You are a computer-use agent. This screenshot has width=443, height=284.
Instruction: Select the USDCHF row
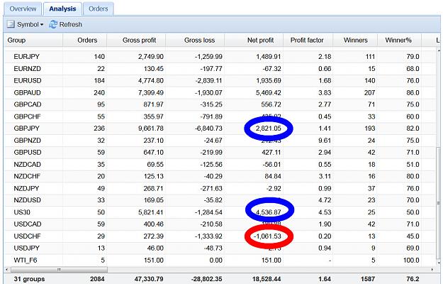pos(220,236)
